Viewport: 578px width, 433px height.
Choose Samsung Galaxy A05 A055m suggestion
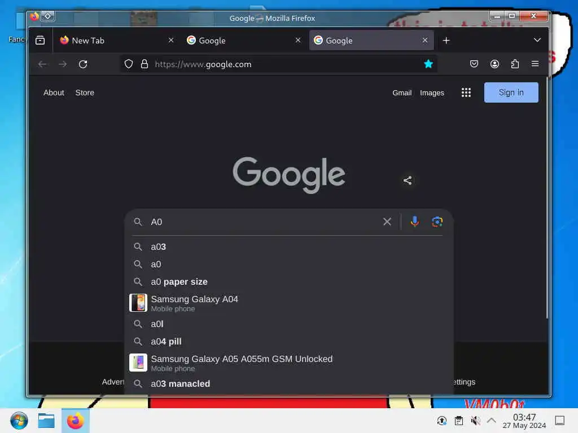pos(289,363)
